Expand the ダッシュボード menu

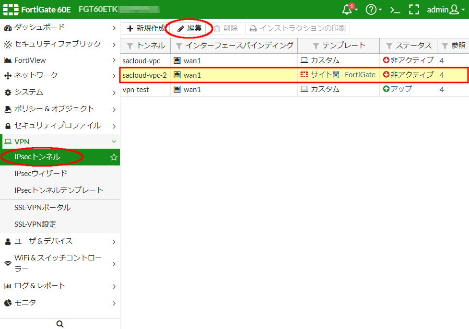tap(60, 27)
